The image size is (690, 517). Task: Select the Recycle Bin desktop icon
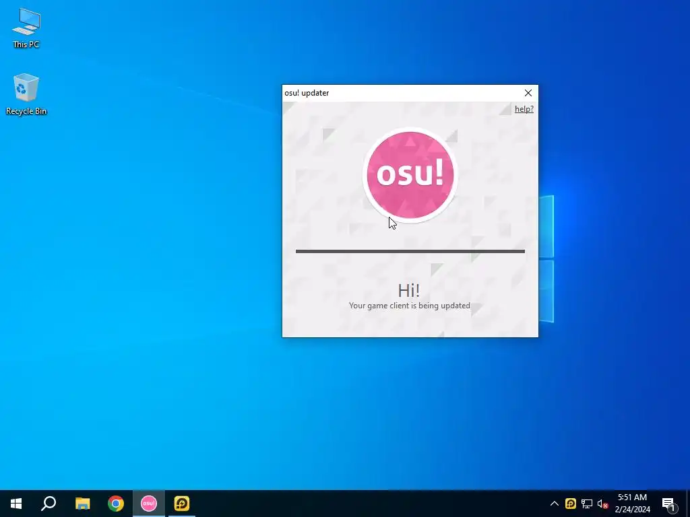26,94
